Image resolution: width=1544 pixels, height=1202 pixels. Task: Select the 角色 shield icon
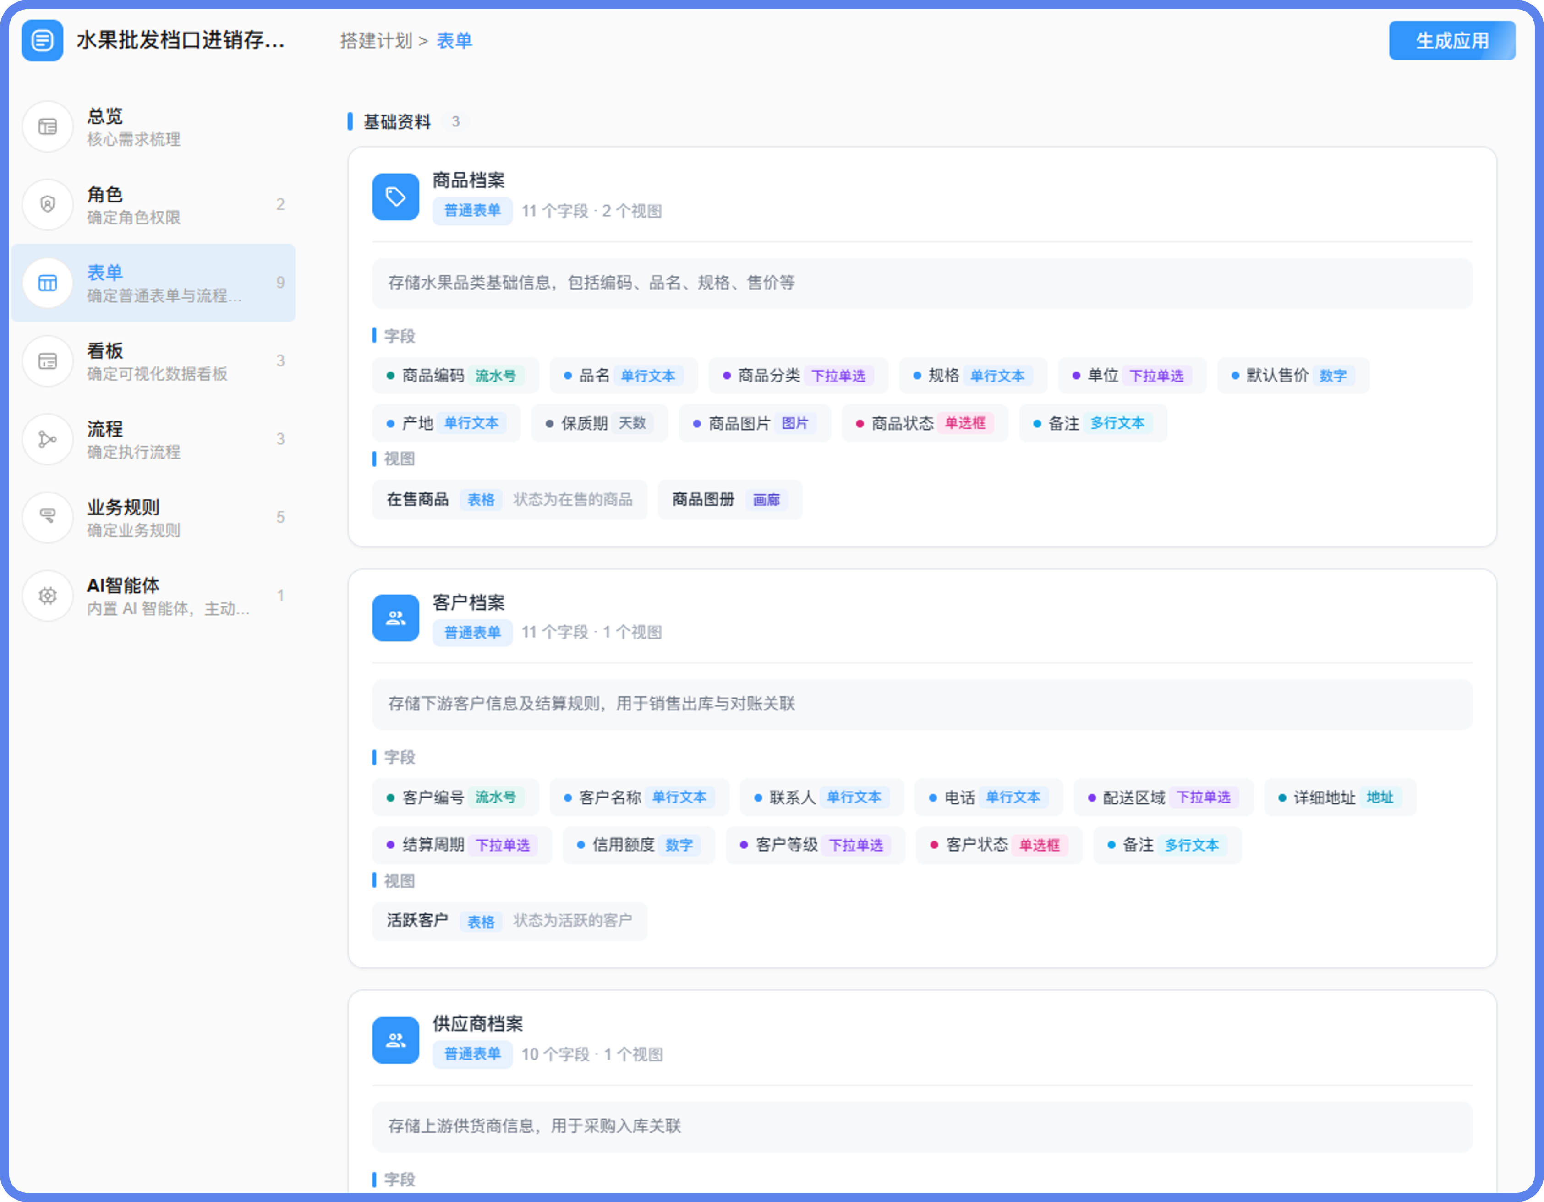pos(47,205)
